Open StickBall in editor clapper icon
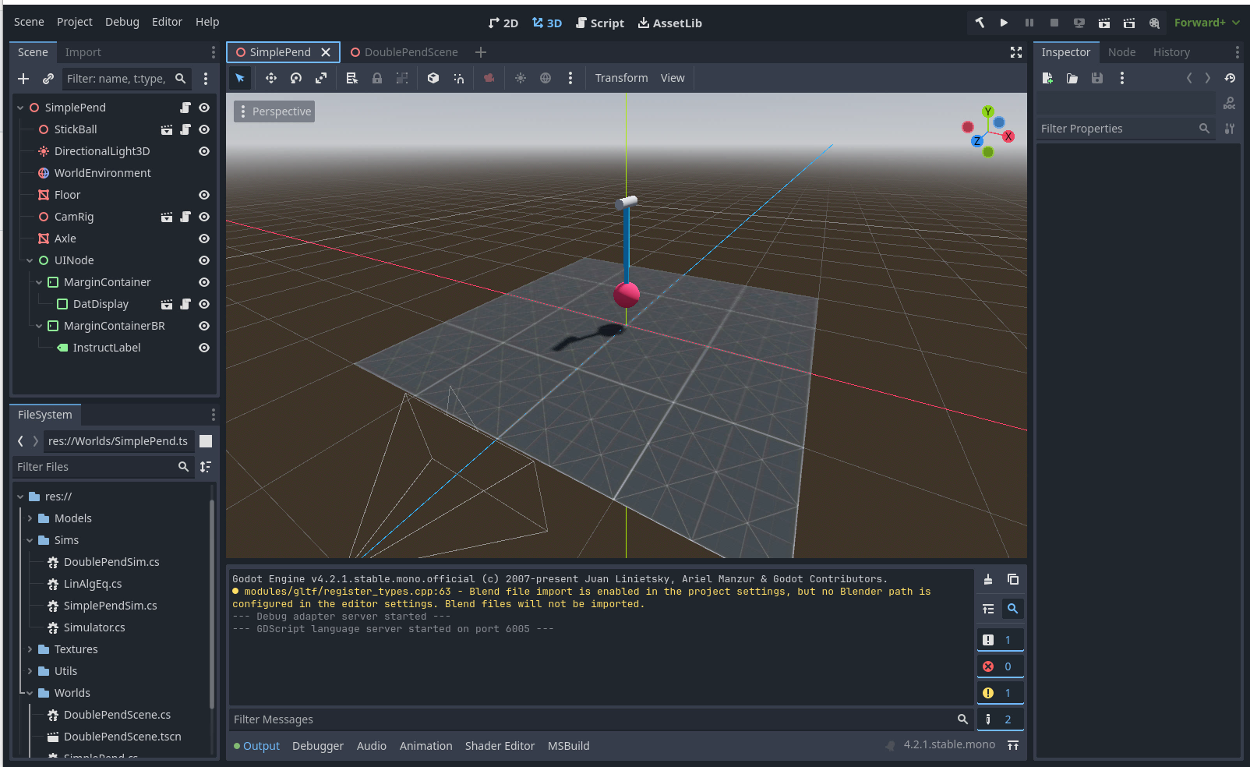The image size is (1250, 767). pyautogui.click(x=167, y=129)
